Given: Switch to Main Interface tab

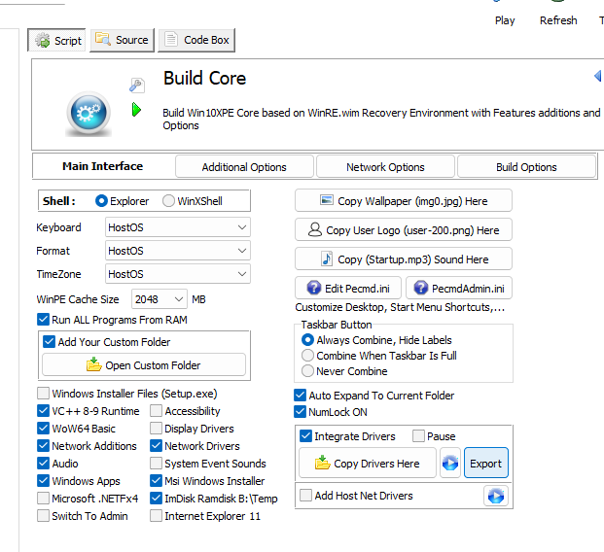Looking at the screenshot, I should pos(102,166).
